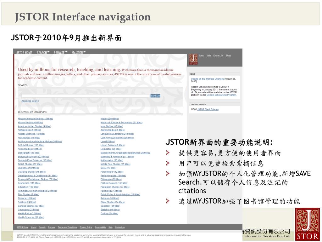Expand the MyJSTOR dropdown menu

[x=78, y=53]
